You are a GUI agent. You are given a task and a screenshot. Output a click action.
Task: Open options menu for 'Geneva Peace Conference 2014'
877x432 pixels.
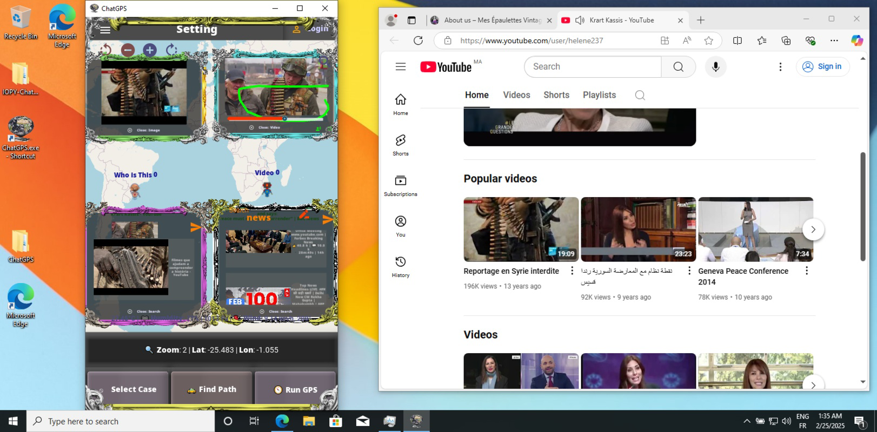tap(807, 271)
